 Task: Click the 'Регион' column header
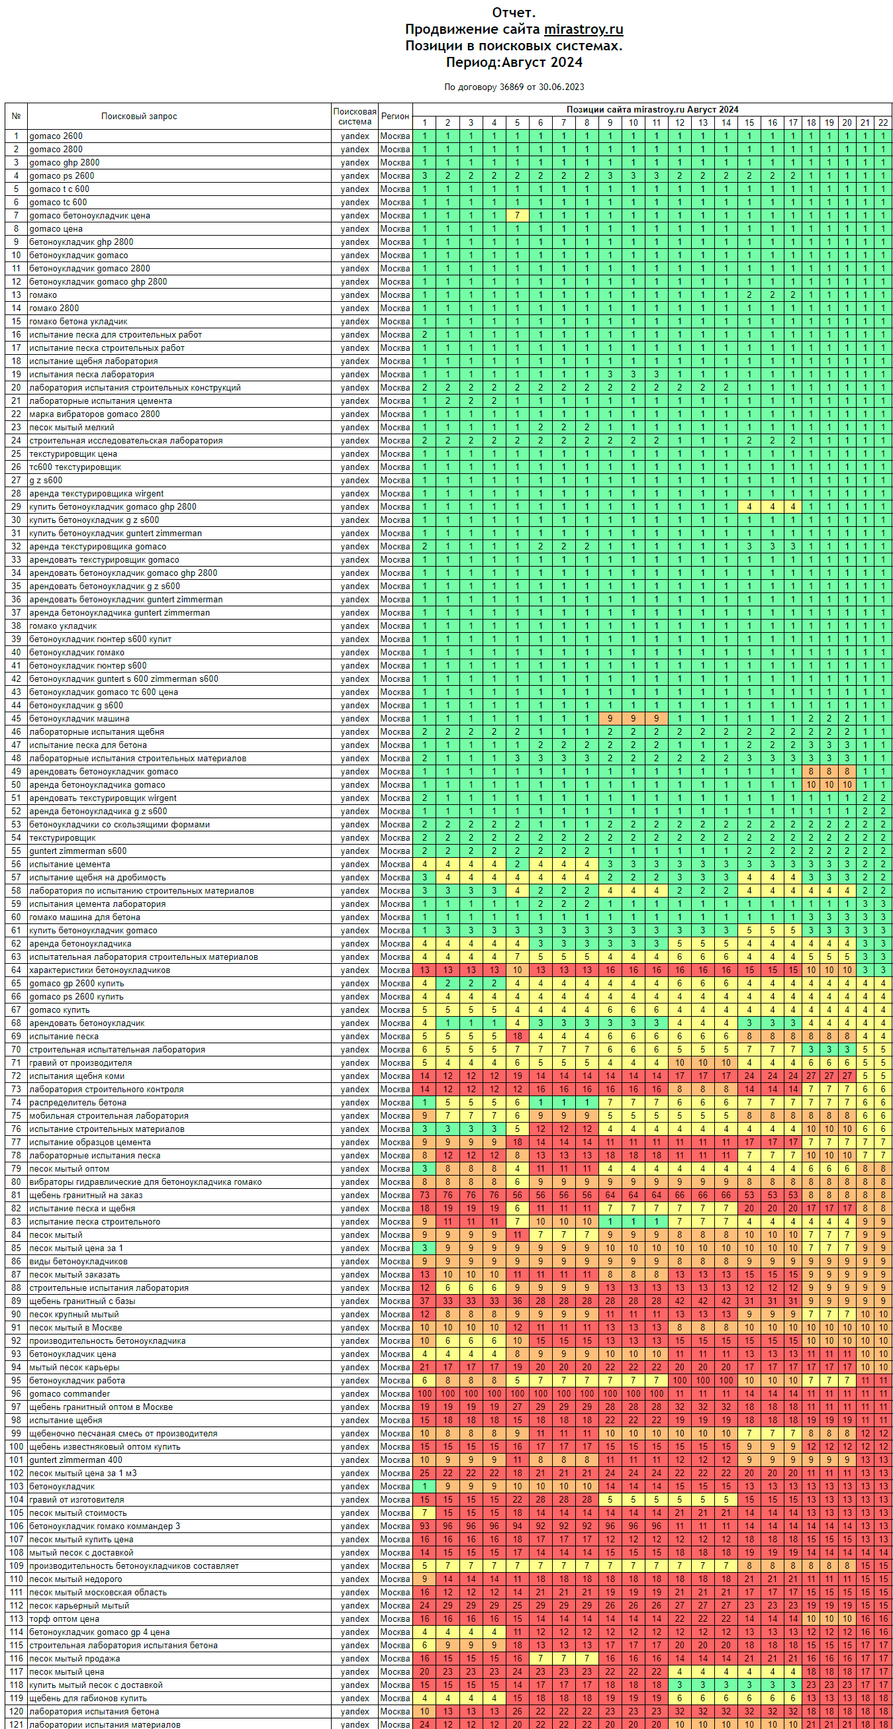coord(395,116)
